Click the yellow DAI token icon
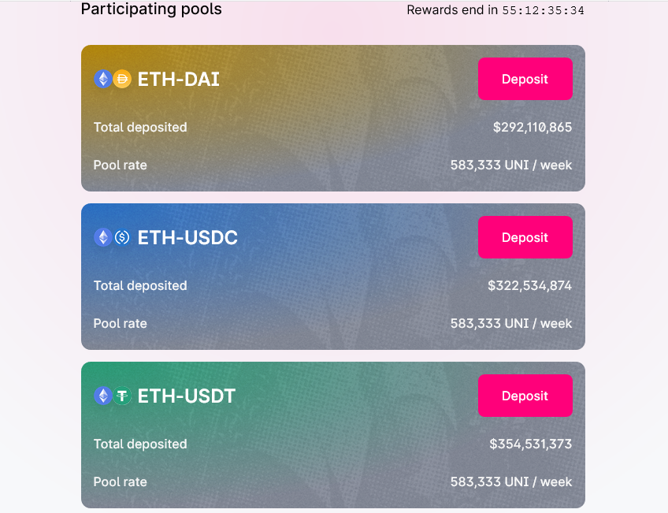This screenshot has height=513, width=668. click(x=122, y=79)
